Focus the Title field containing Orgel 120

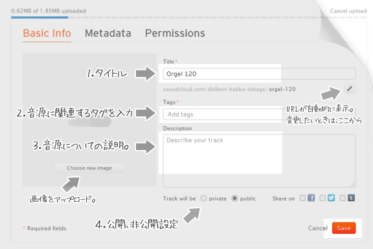coord(259,74)
